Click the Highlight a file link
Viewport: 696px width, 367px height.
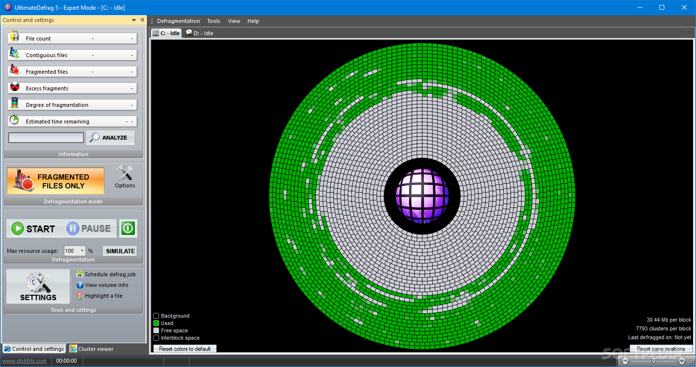[103, 296]
